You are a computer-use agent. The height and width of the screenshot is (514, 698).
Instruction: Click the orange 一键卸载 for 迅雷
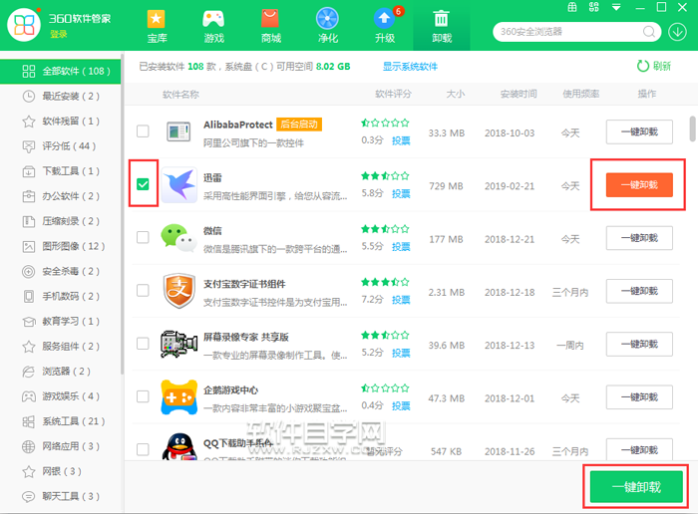[639, 185]
